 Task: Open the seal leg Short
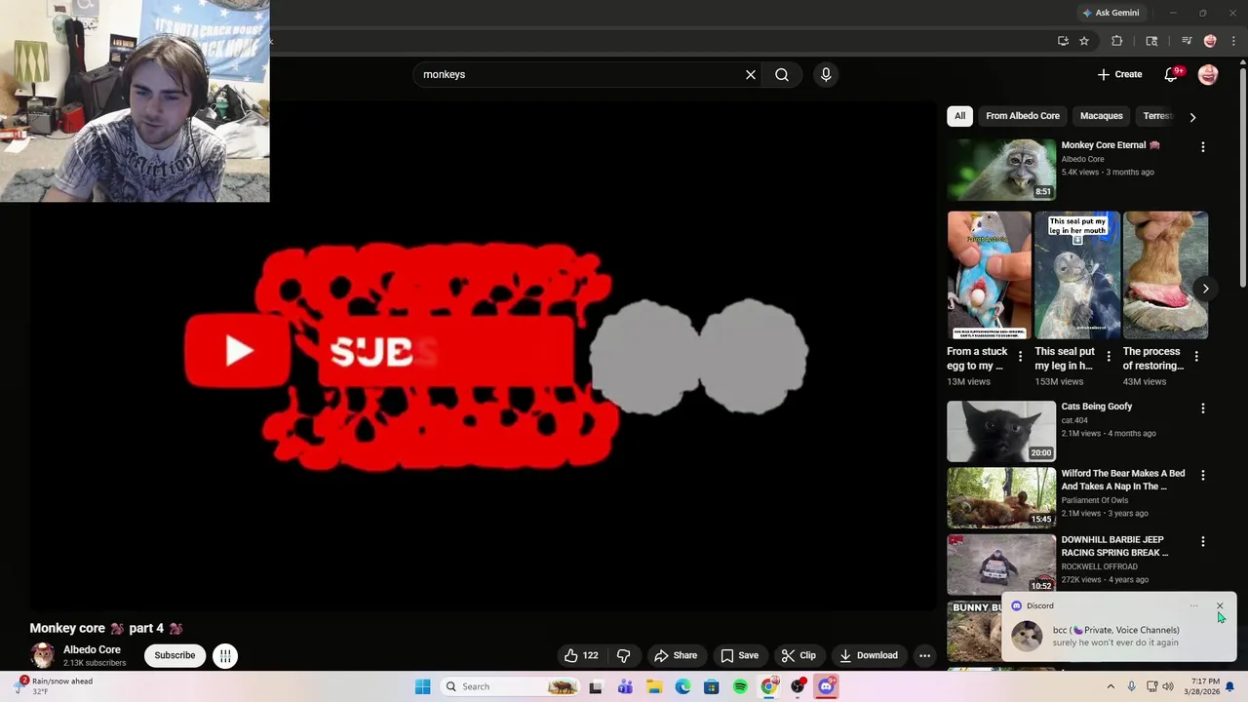click(1076, 275)
